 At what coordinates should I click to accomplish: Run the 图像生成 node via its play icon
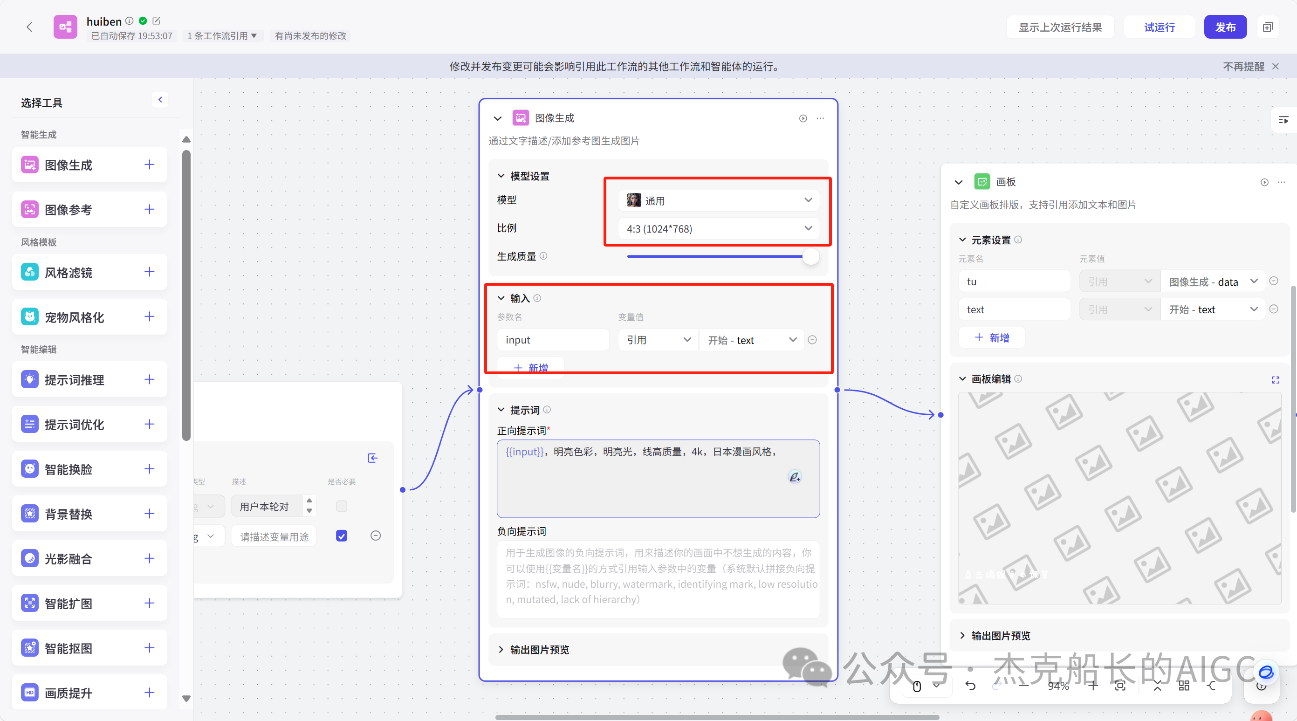(x=802, y=118)
